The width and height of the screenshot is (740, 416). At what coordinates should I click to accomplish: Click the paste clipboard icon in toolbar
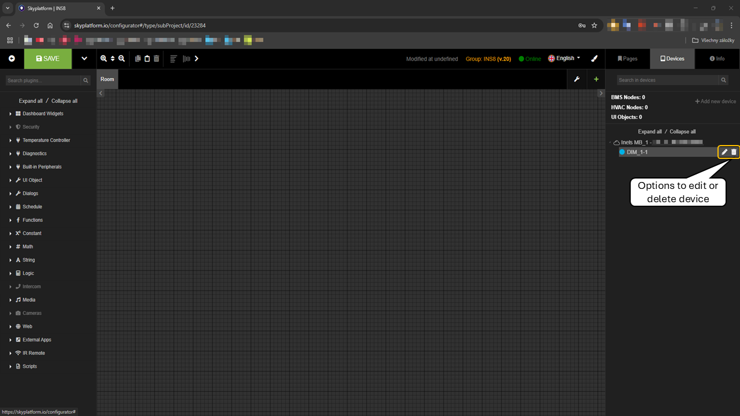(147, 58)
